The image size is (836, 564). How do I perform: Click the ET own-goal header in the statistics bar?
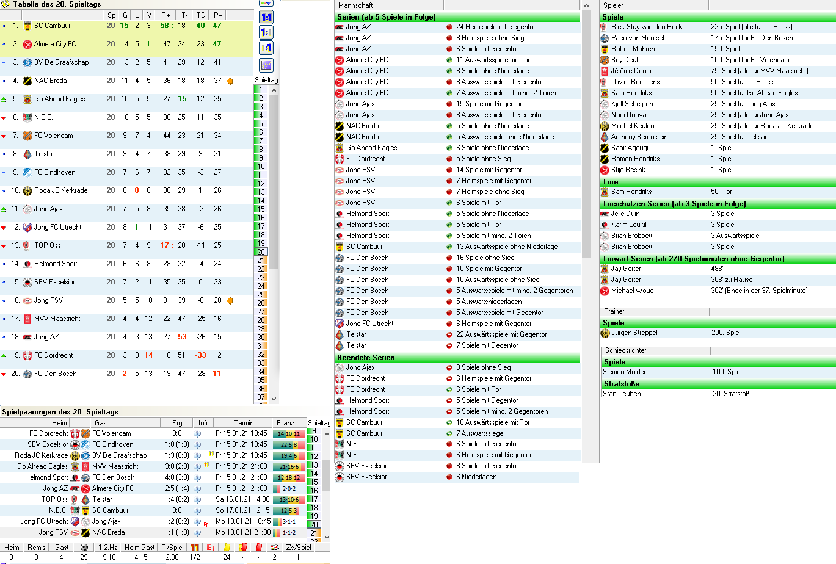[x=211, y=548]
